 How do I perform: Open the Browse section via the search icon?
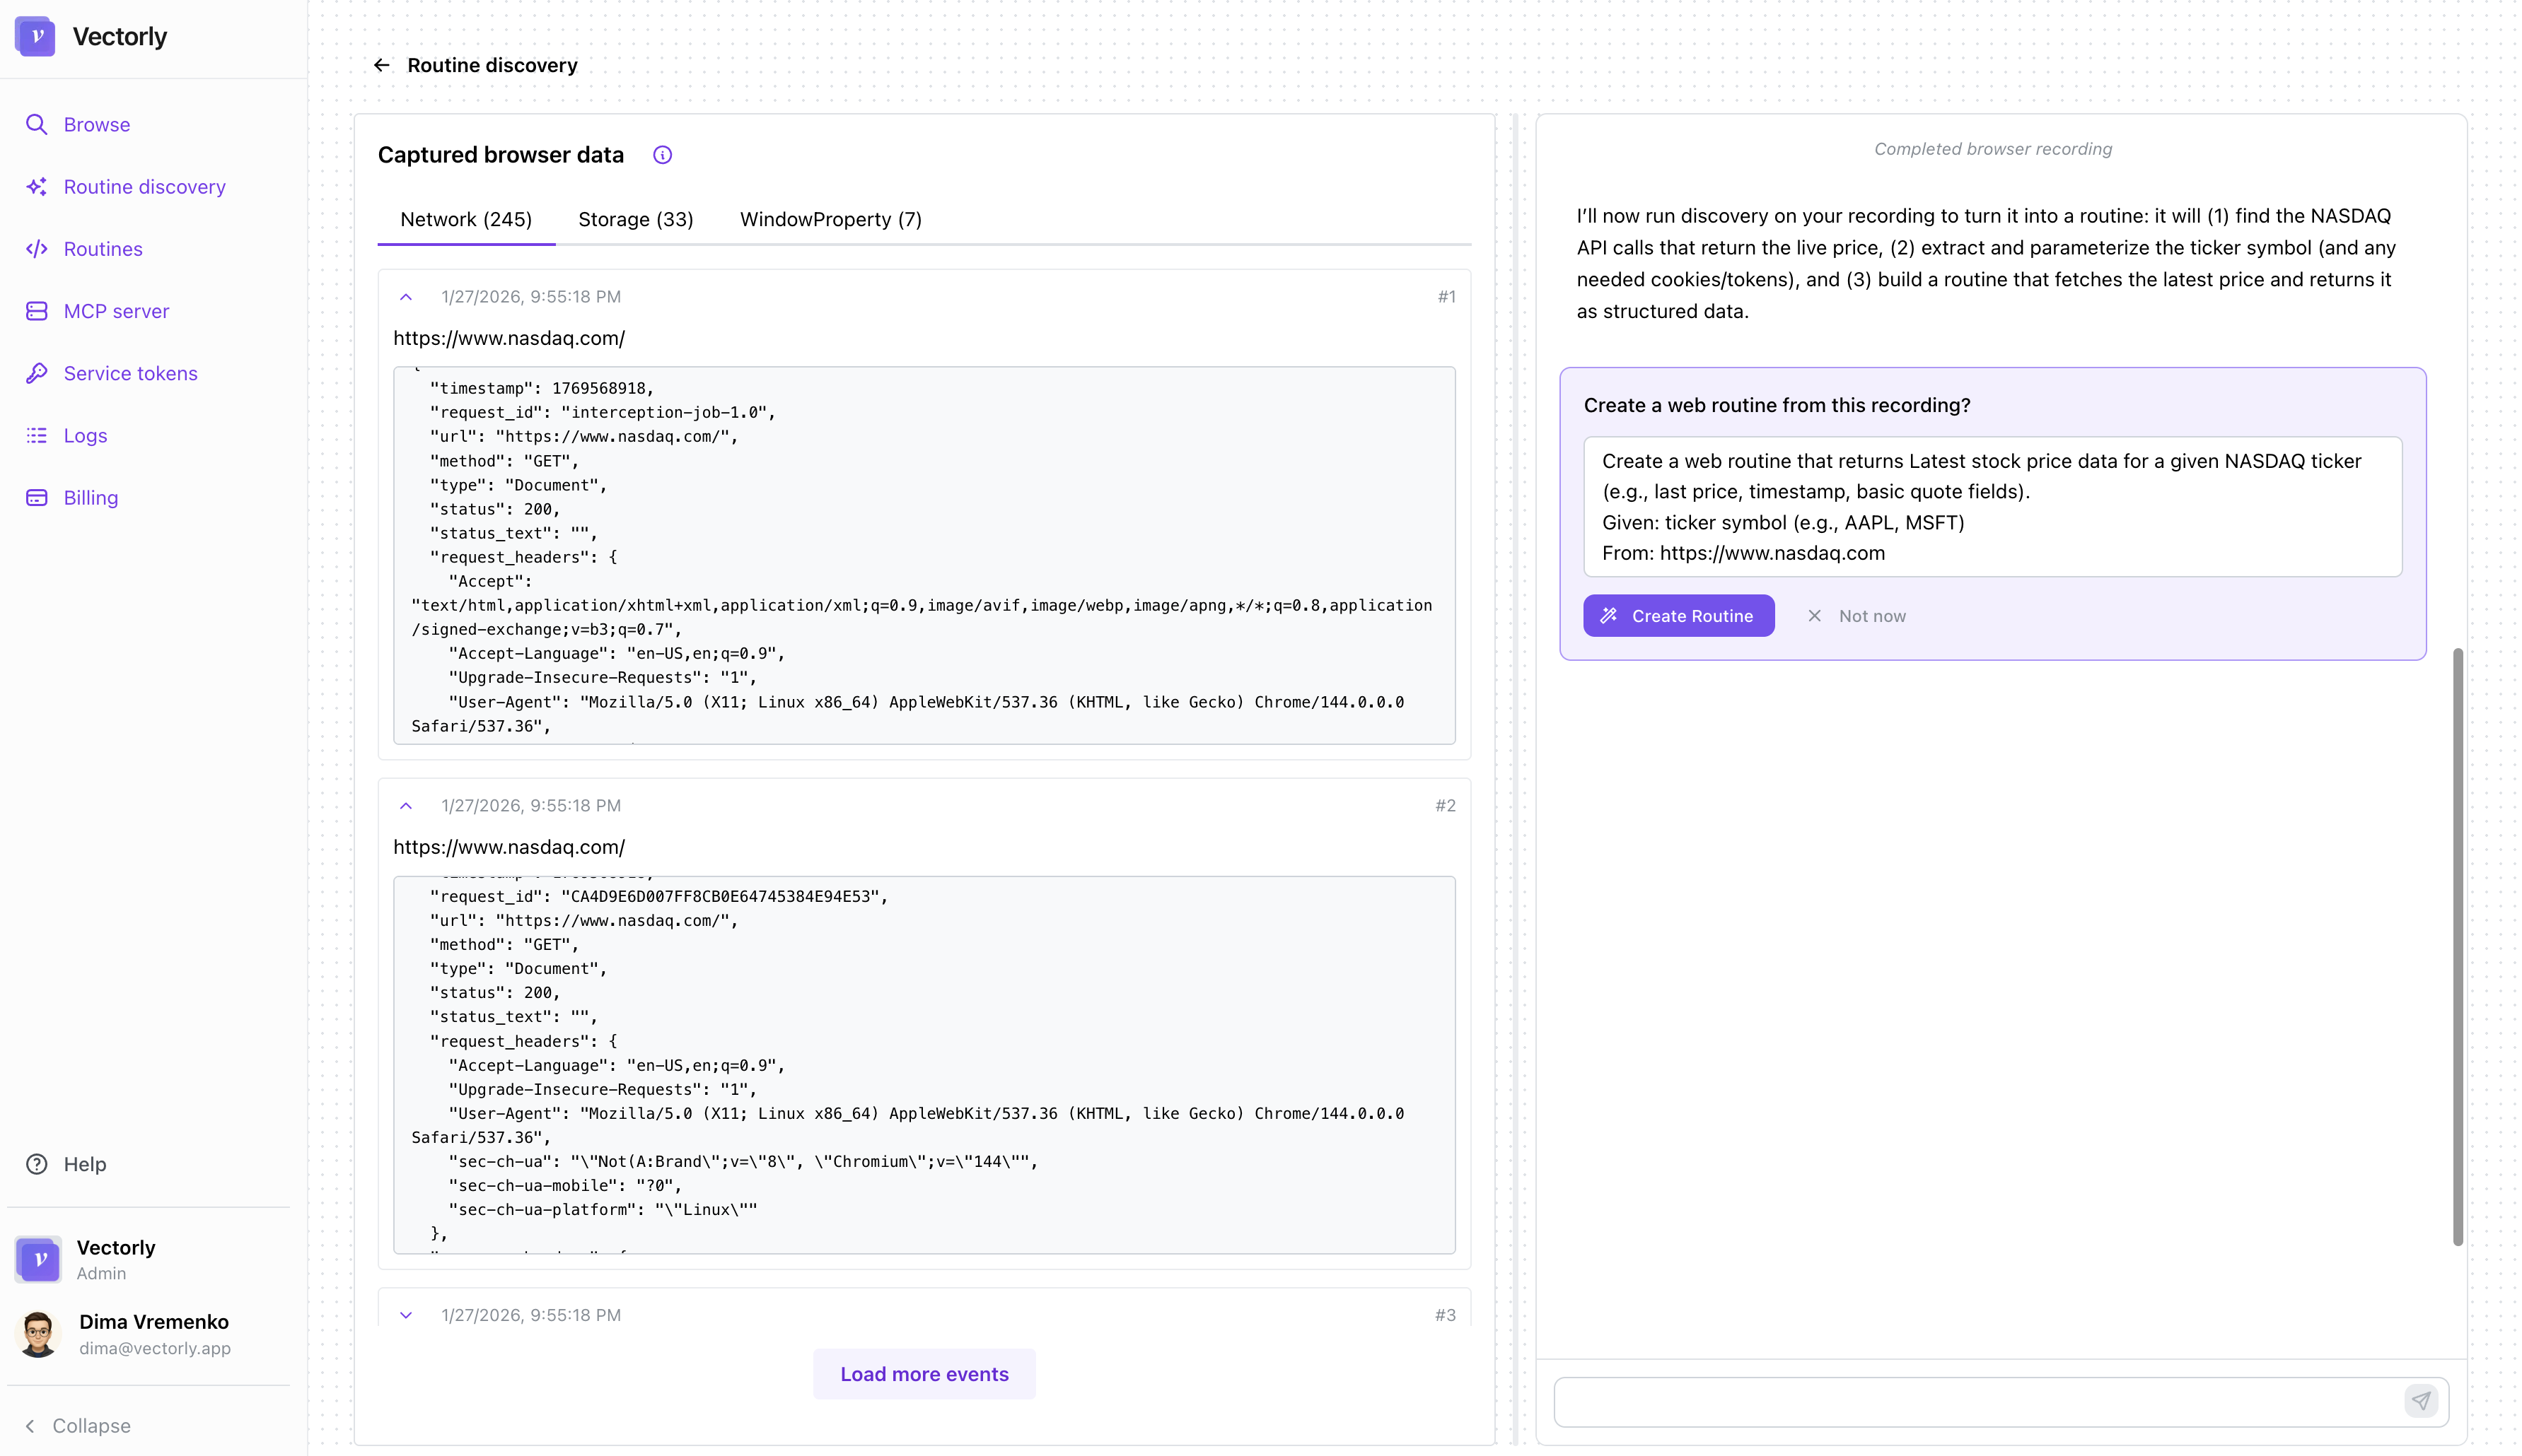[x=37, y=124]
